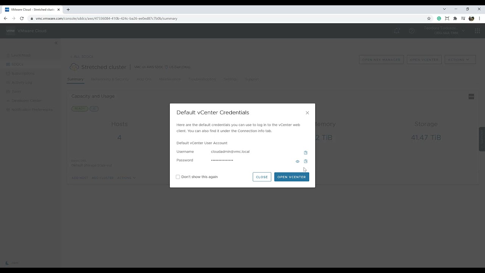
Task: Click the US East (Ohio) location label
Action: (180, 67)
